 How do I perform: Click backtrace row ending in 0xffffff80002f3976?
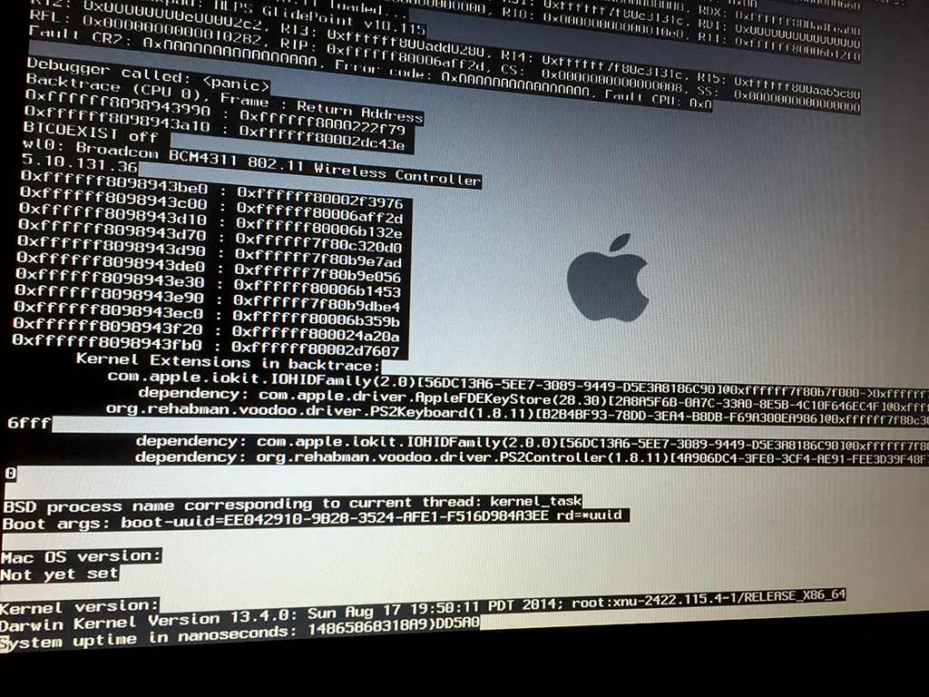pyautogui.click(x=211, y=190)
